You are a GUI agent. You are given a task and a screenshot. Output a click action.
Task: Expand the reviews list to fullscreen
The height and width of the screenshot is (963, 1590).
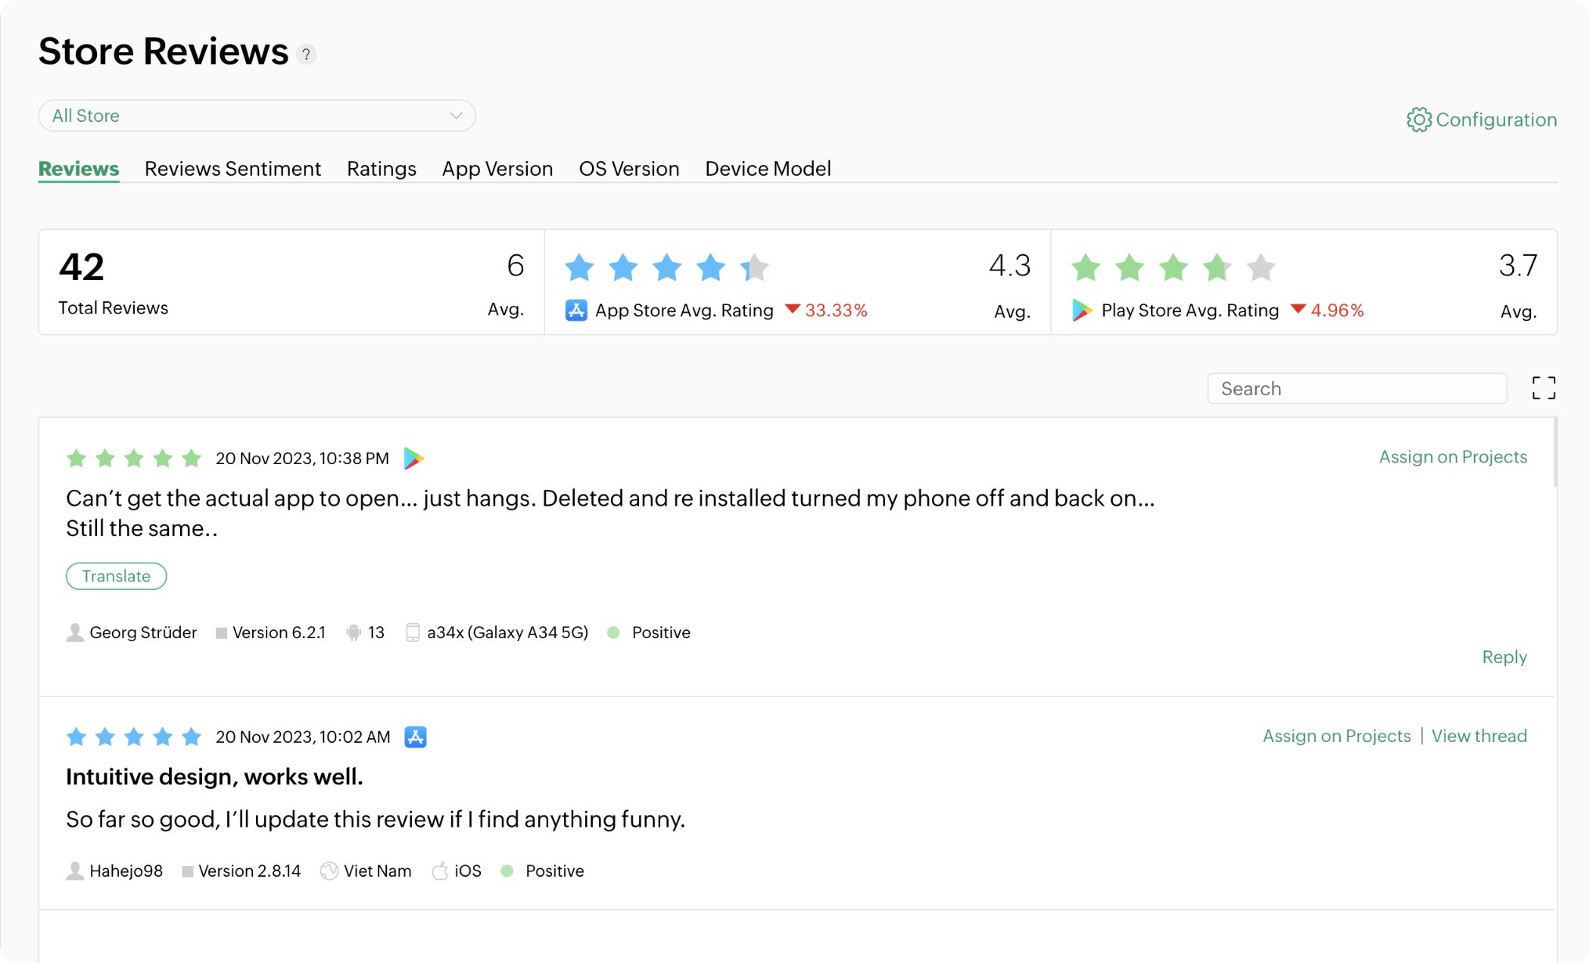1543,388
